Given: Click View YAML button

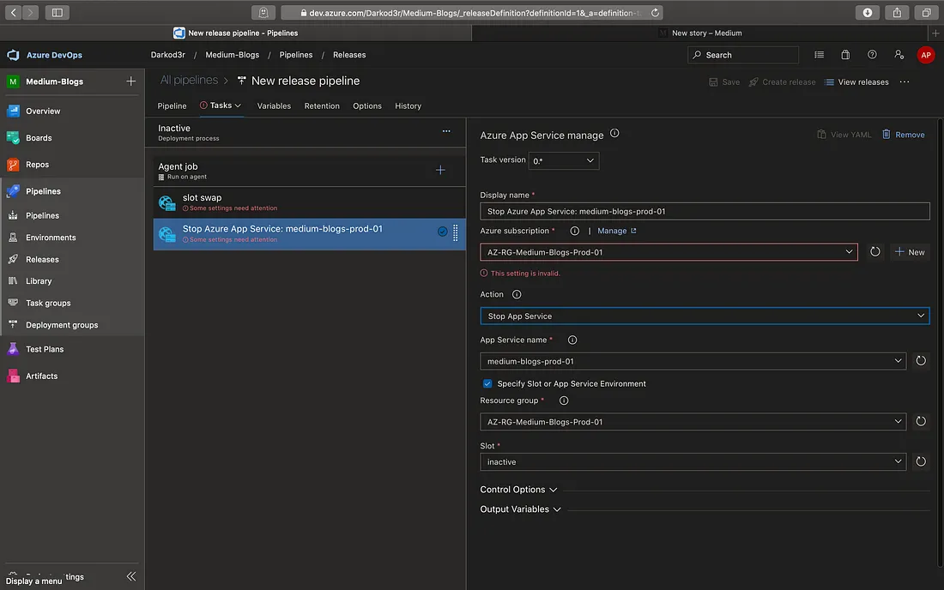Looking at the screenshot, I should point(844,135).
